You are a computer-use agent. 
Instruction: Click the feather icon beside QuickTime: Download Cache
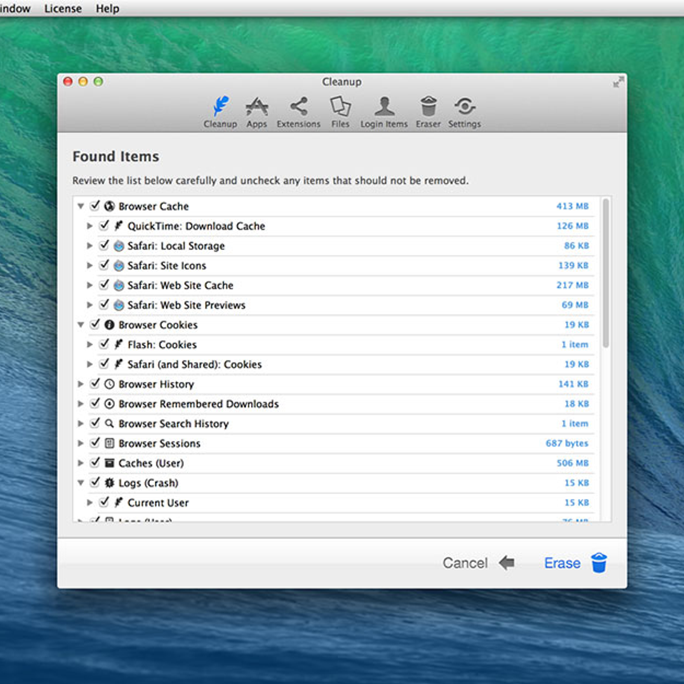coord(119,225)
